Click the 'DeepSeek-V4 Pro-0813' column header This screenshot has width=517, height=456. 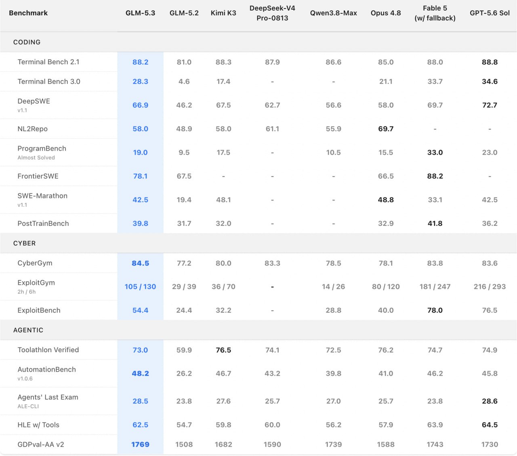coord(272,13)
